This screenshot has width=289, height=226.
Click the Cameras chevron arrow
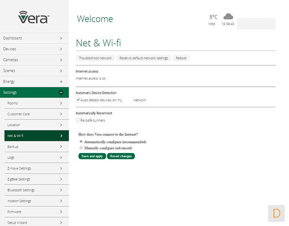coord(61,60)
